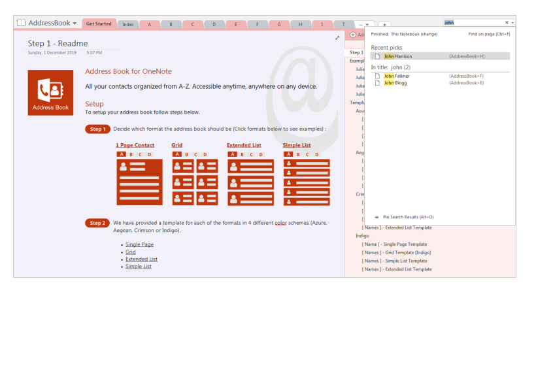Open Indigo Single Page Template page

394,244
